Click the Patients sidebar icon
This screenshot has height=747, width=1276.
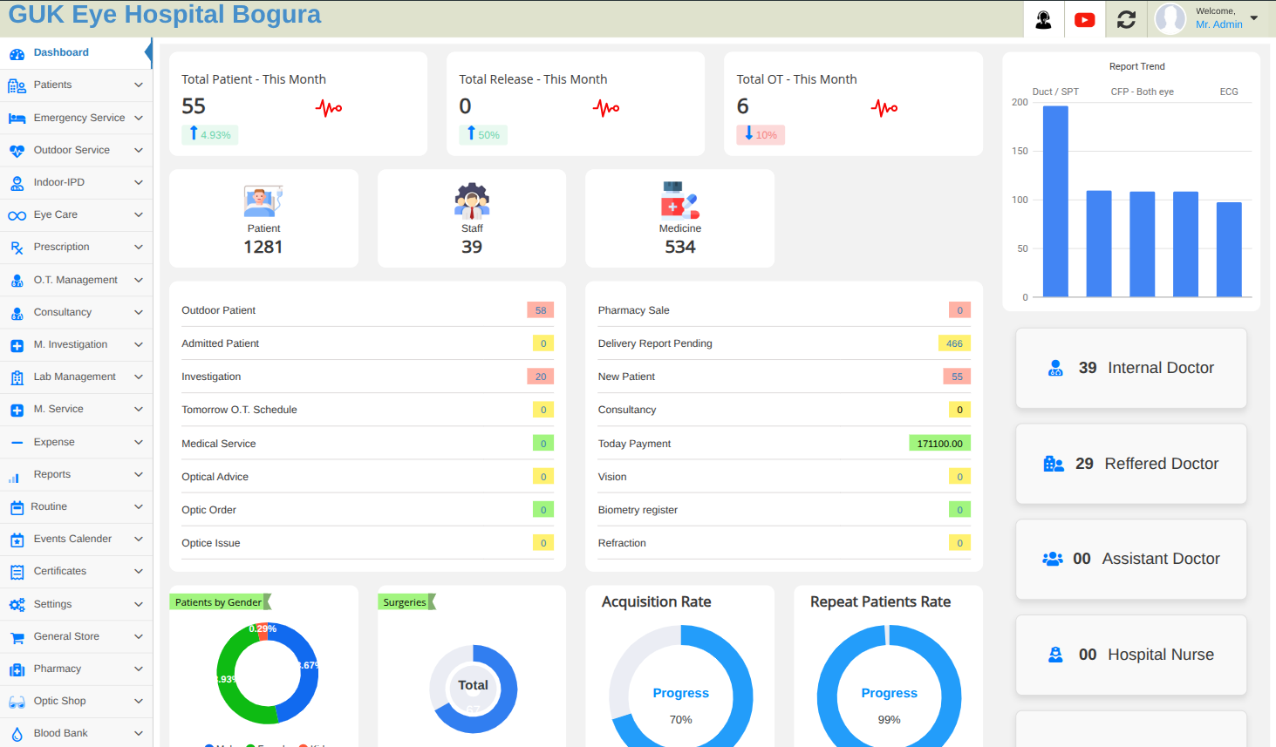click(17, 85)
